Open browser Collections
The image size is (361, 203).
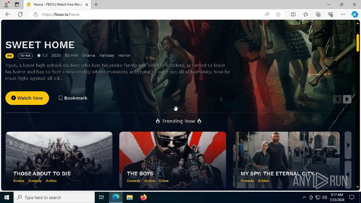(318, 14)
